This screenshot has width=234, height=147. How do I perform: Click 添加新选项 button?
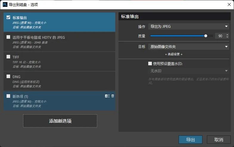pos(60,121)
